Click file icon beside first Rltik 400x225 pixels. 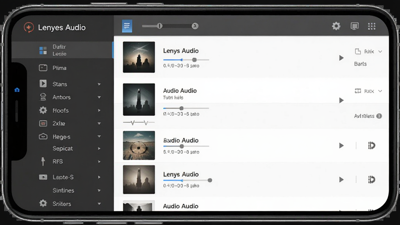point(358,52)
